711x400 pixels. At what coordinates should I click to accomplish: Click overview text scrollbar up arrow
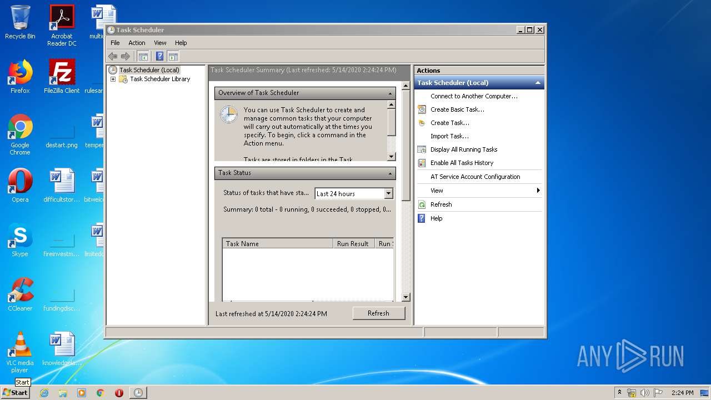click(391, 104)
